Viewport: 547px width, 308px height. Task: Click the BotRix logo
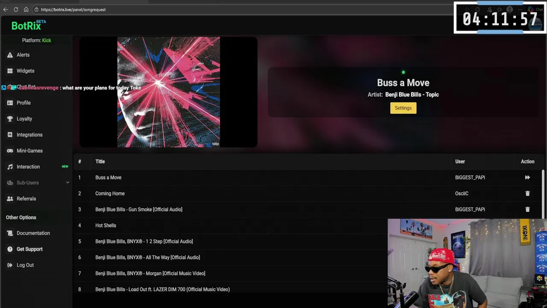[28, 26]
